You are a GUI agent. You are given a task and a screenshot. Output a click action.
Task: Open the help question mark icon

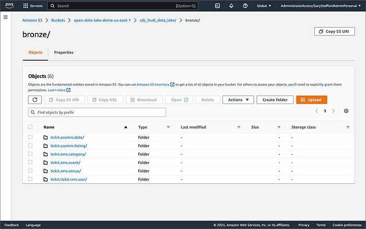click(245, 6)
